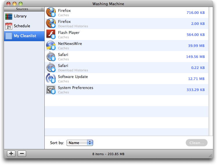This screenshot has width=217, height=165.
Task: Select the Safari 149.56 MB size entry
Action: pos(196,57)
